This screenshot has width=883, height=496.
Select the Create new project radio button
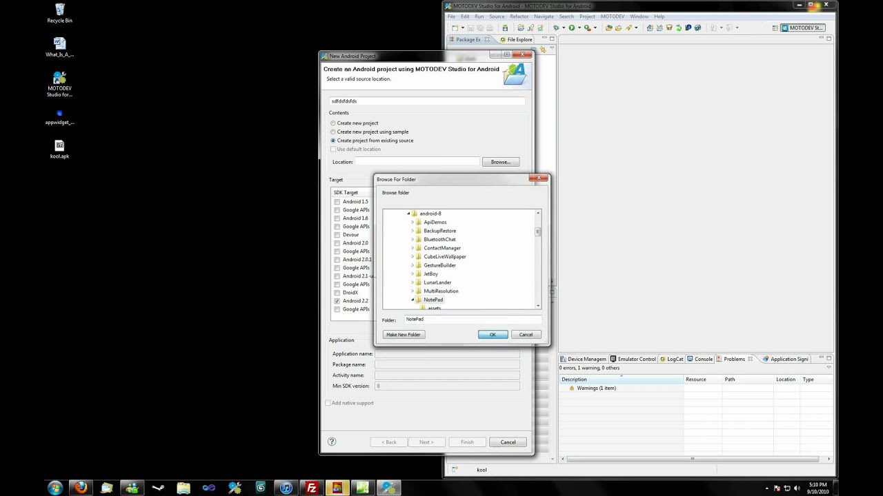coord(333,123)
